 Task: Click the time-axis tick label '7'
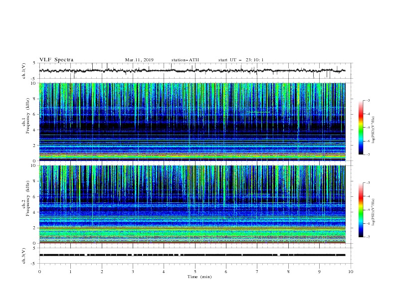coord(257,272)
